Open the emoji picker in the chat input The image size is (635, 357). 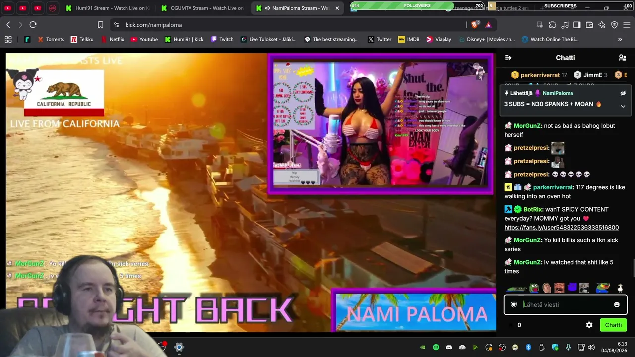coord(617,305)
